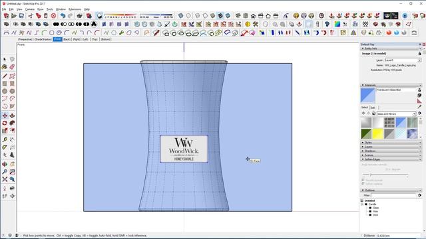
Task: Open the Layer dropdown in Entity Info
Action: click(419, 60)
